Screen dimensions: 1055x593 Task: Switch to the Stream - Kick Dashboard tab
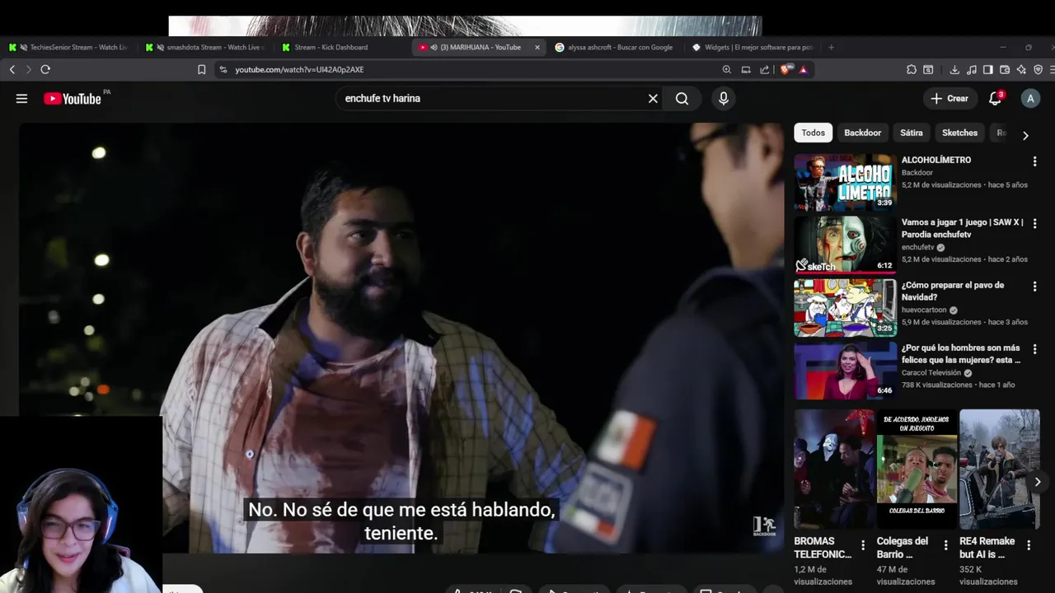point(342,47)
